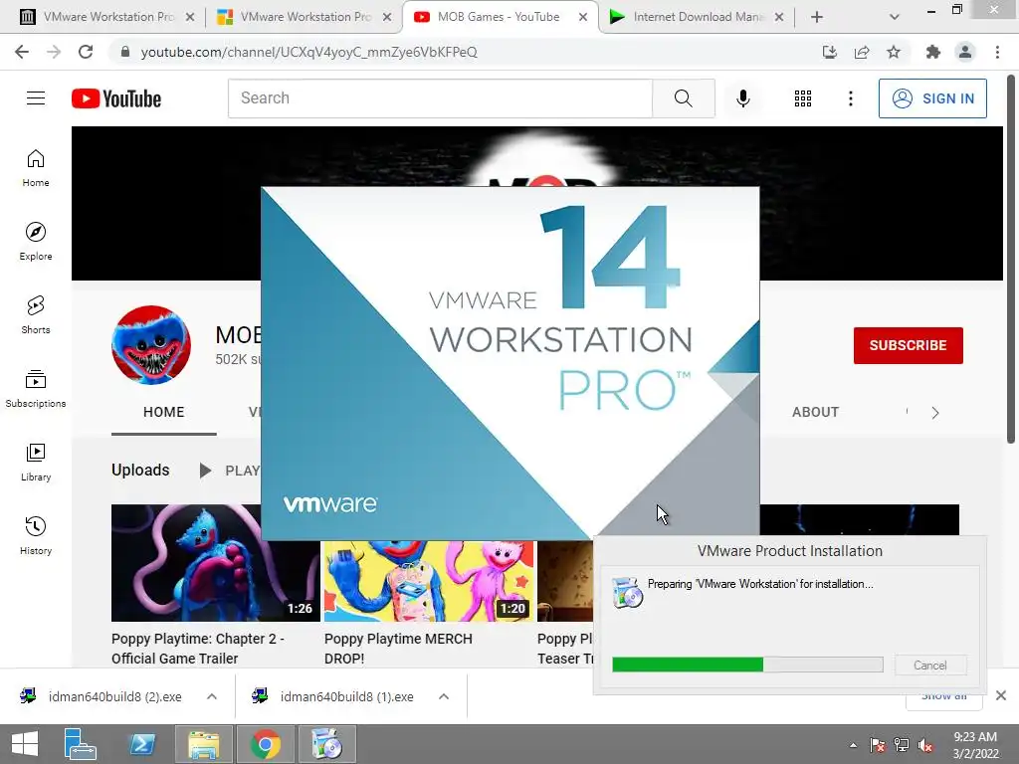Expand idman640build8 (1).exe download options
Screen dimensions: 1019x764
444,696
